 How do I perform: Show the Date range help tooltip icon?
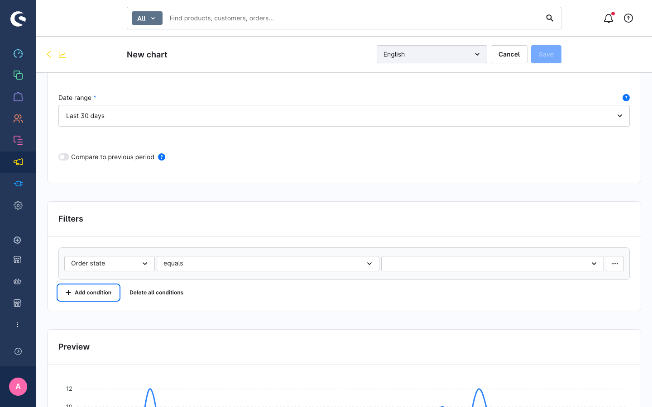pos(626,98)
